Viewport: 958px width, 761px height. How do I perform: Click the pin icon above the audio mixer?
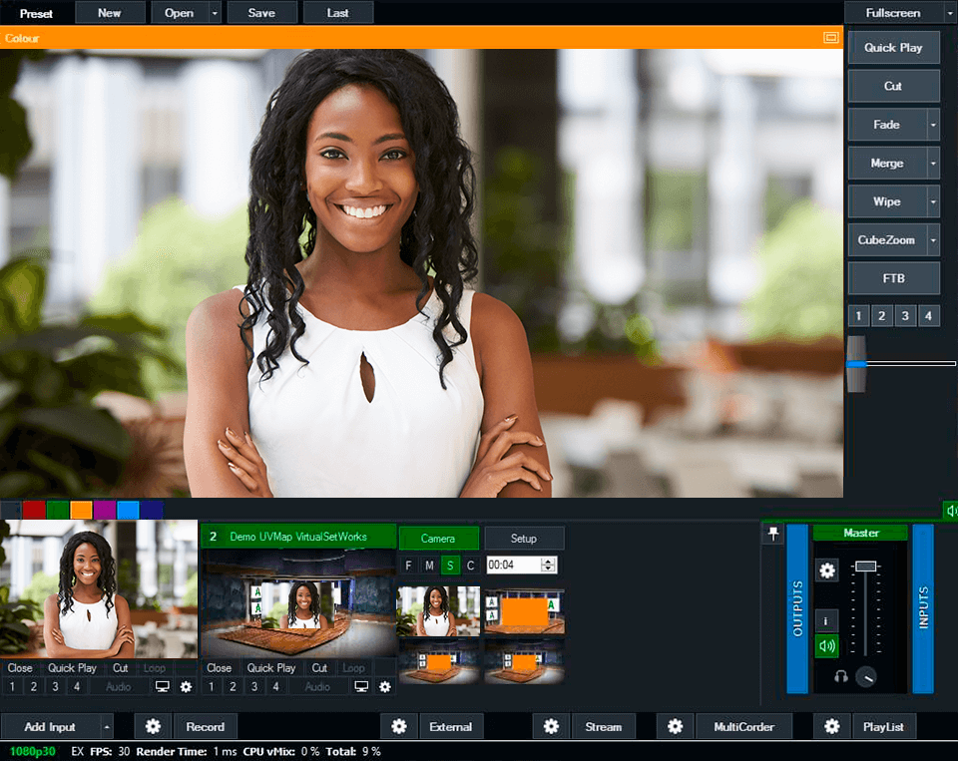click(x=773, y=534)
